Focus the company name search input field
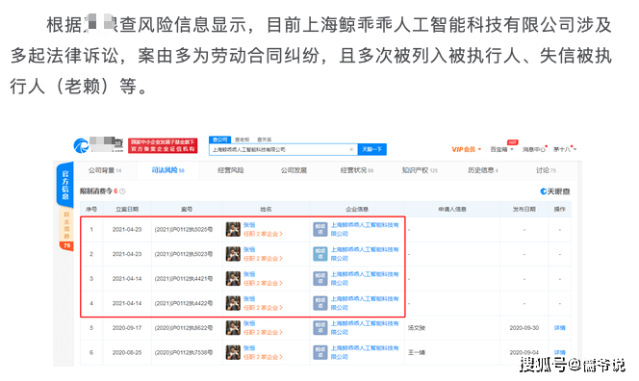 tap(283, 149)
